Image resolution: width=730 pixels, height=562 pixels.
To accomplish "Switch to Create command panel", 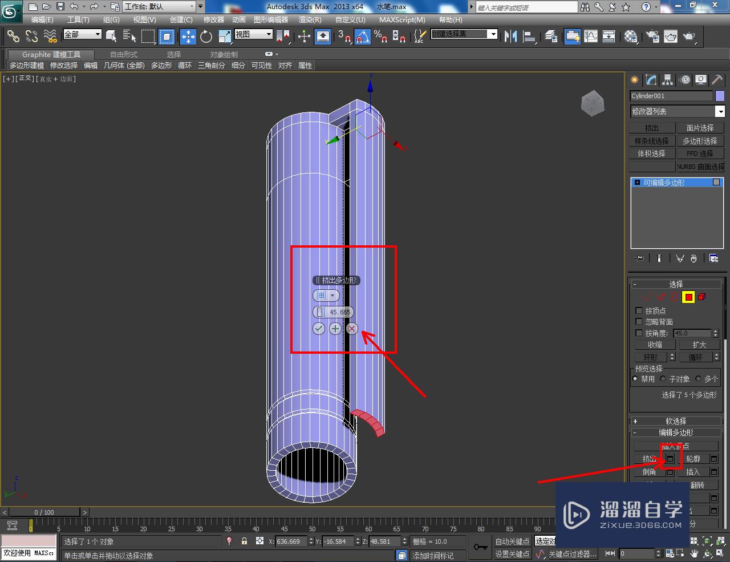I will [x=635, y=80].
